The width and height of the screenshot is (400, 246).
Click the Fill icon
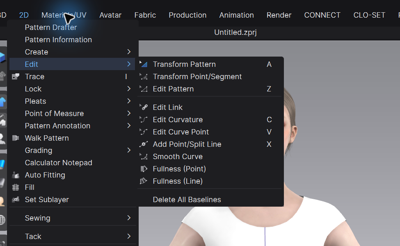pos(16,187)
